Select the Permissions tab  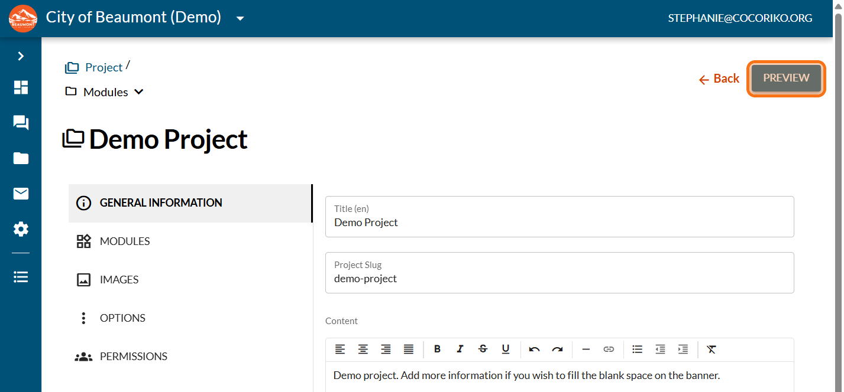(133, 357)
